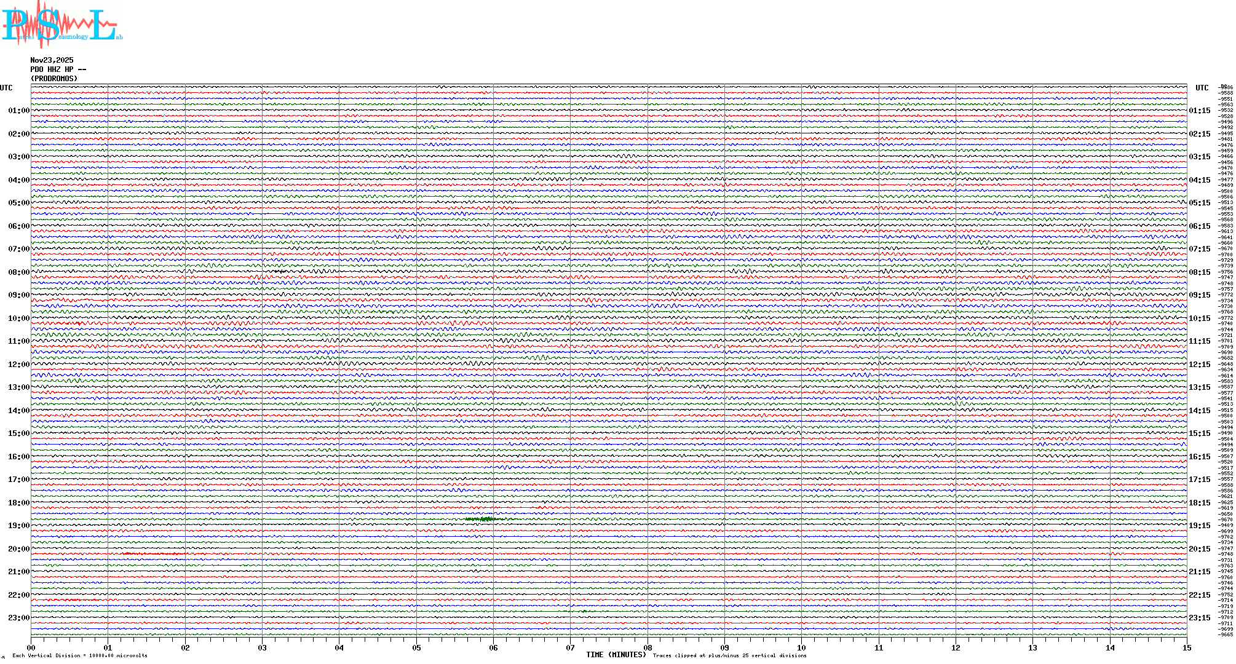The image size is (1236, 664).
Task: Select the 12:00 hour label on left
Action: click(18, 365)
